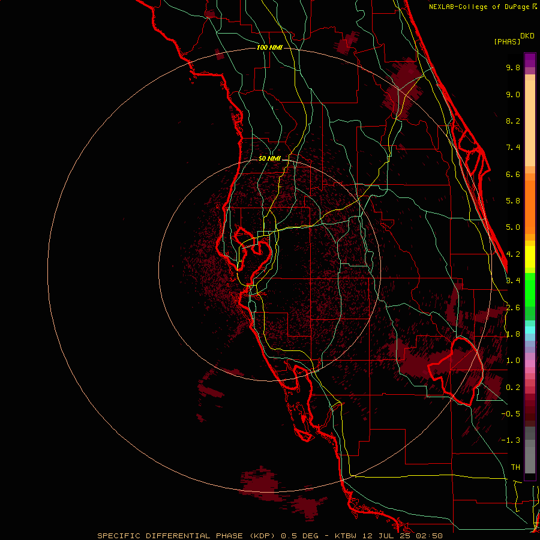Click the gray bottom segment of the color bar

pos(530,460)
